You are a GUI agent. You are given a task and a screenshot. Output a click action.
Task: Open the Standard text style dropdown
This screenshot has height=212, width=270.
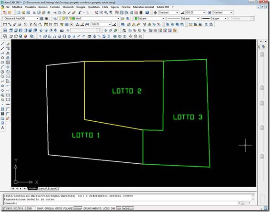click(169, 12)
